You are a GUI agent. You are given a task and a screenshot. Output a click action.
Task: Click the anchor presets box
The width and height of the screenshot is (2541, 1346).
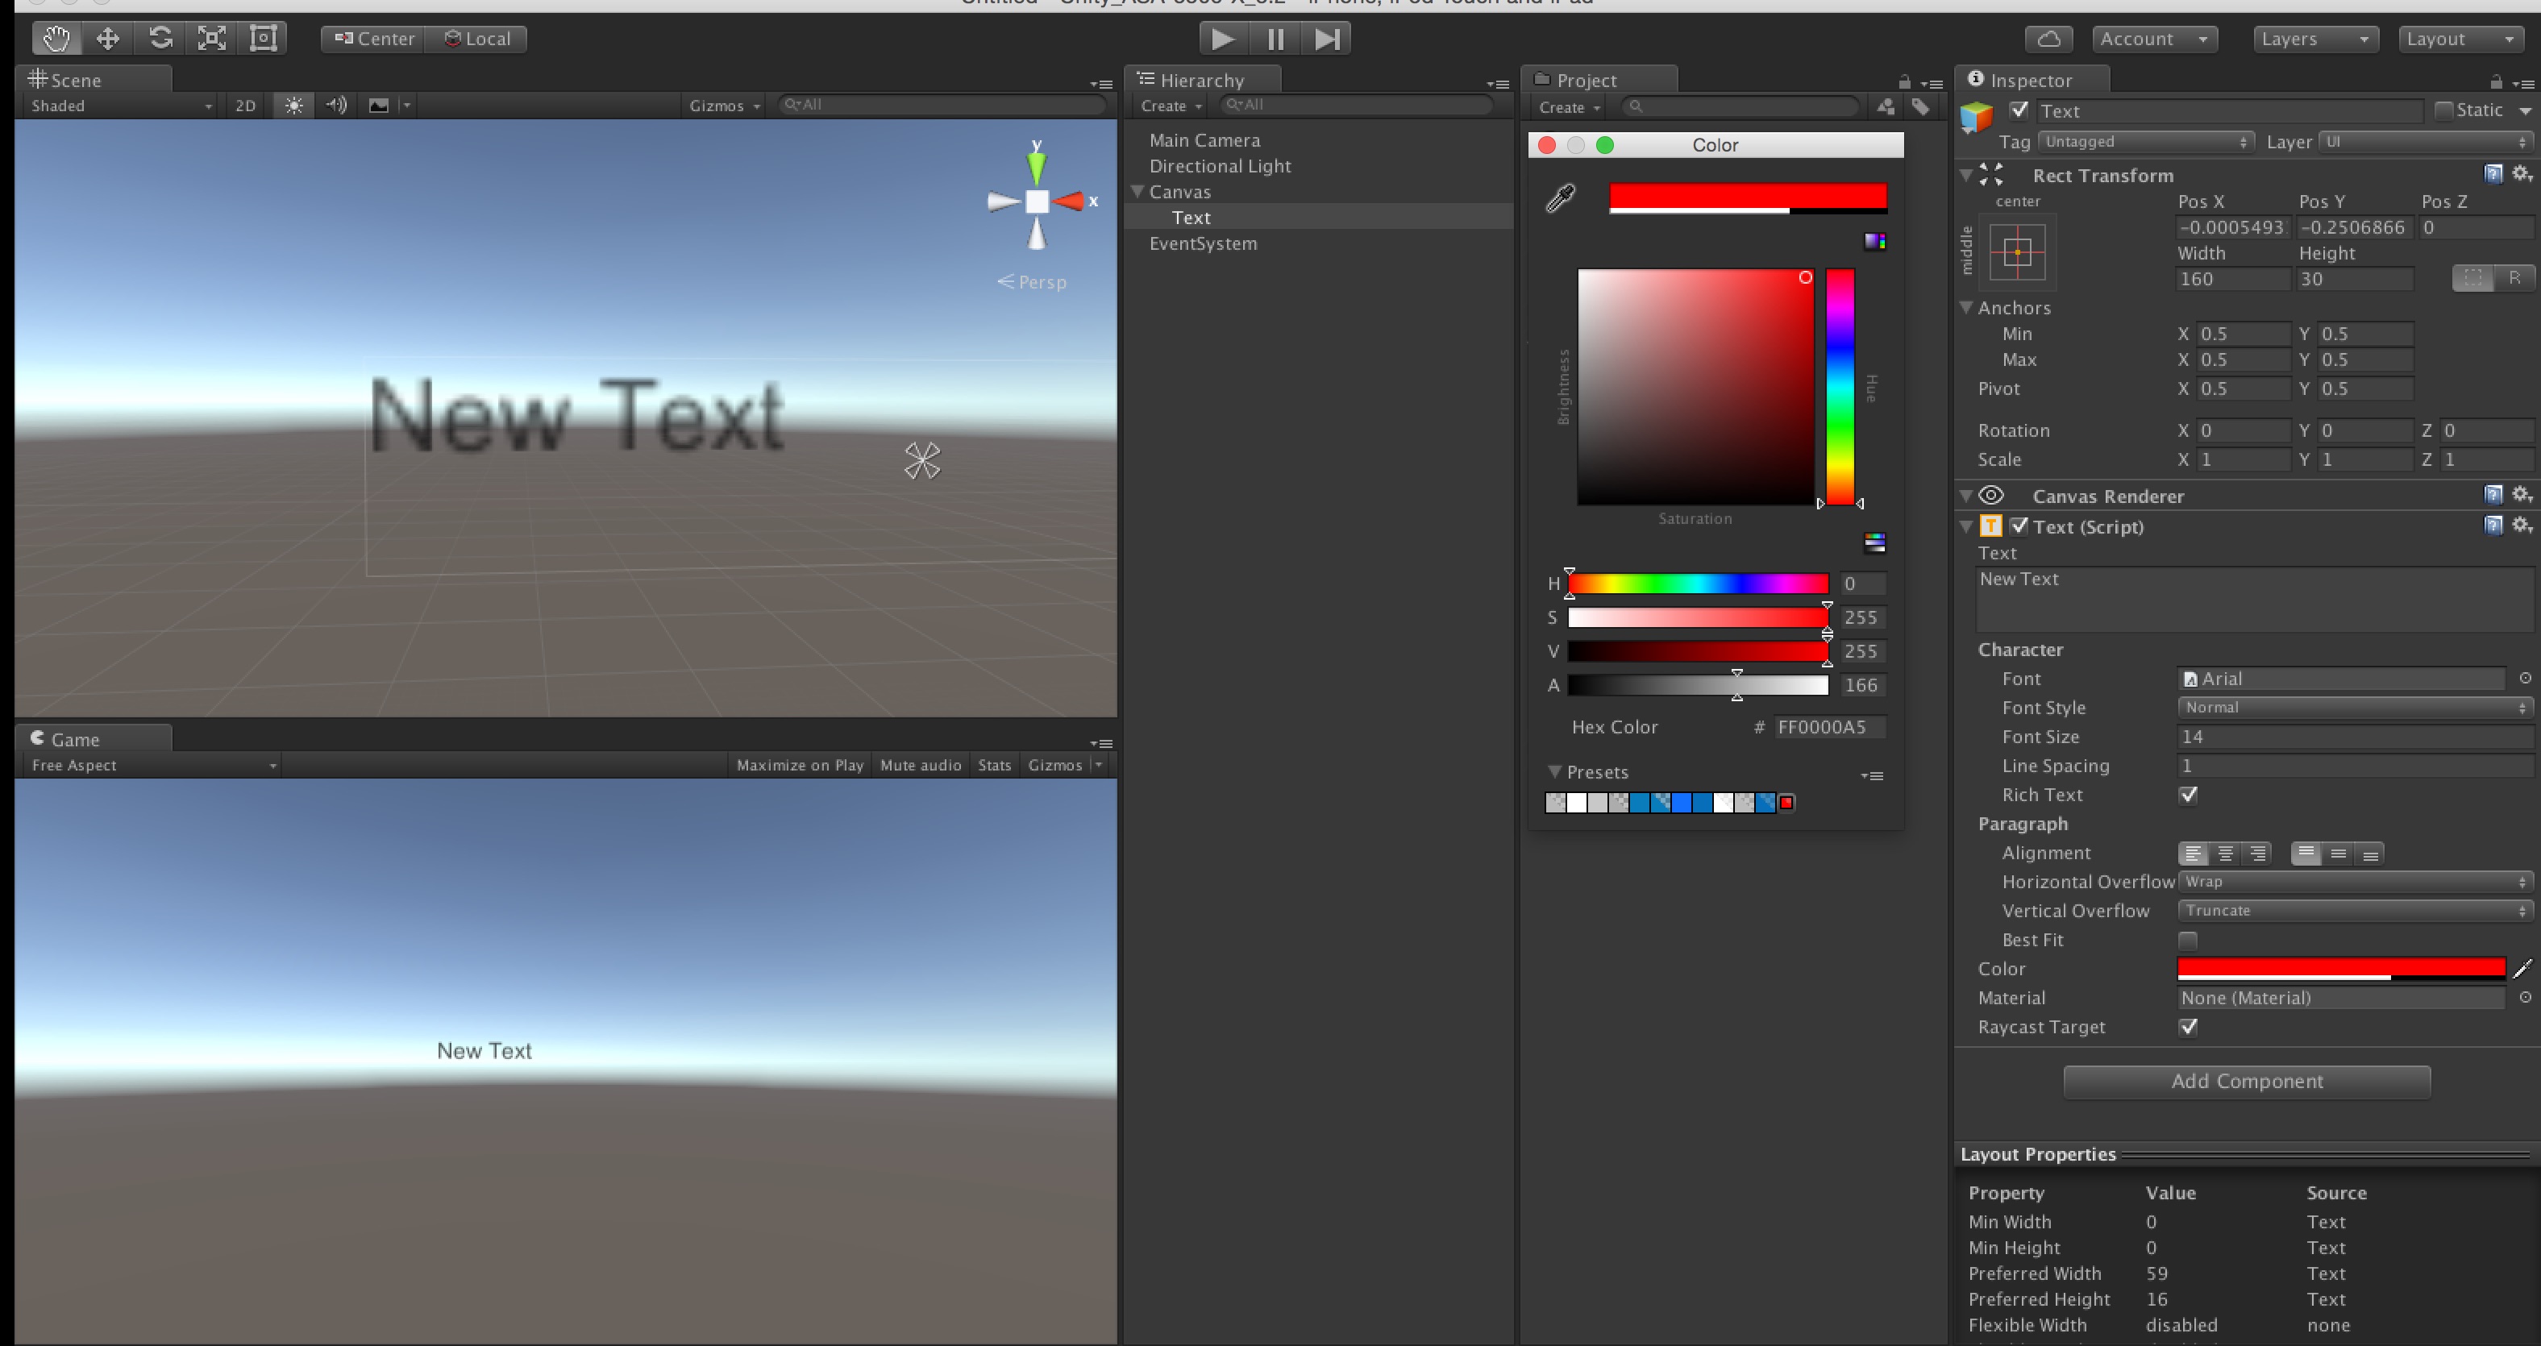coord(2017,252)
